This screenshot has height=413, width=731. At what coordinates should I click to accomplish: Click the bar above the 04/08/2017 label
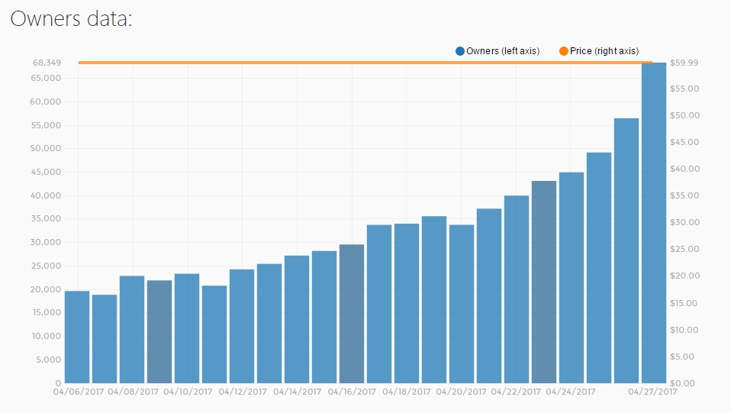[x=132, y=329]
